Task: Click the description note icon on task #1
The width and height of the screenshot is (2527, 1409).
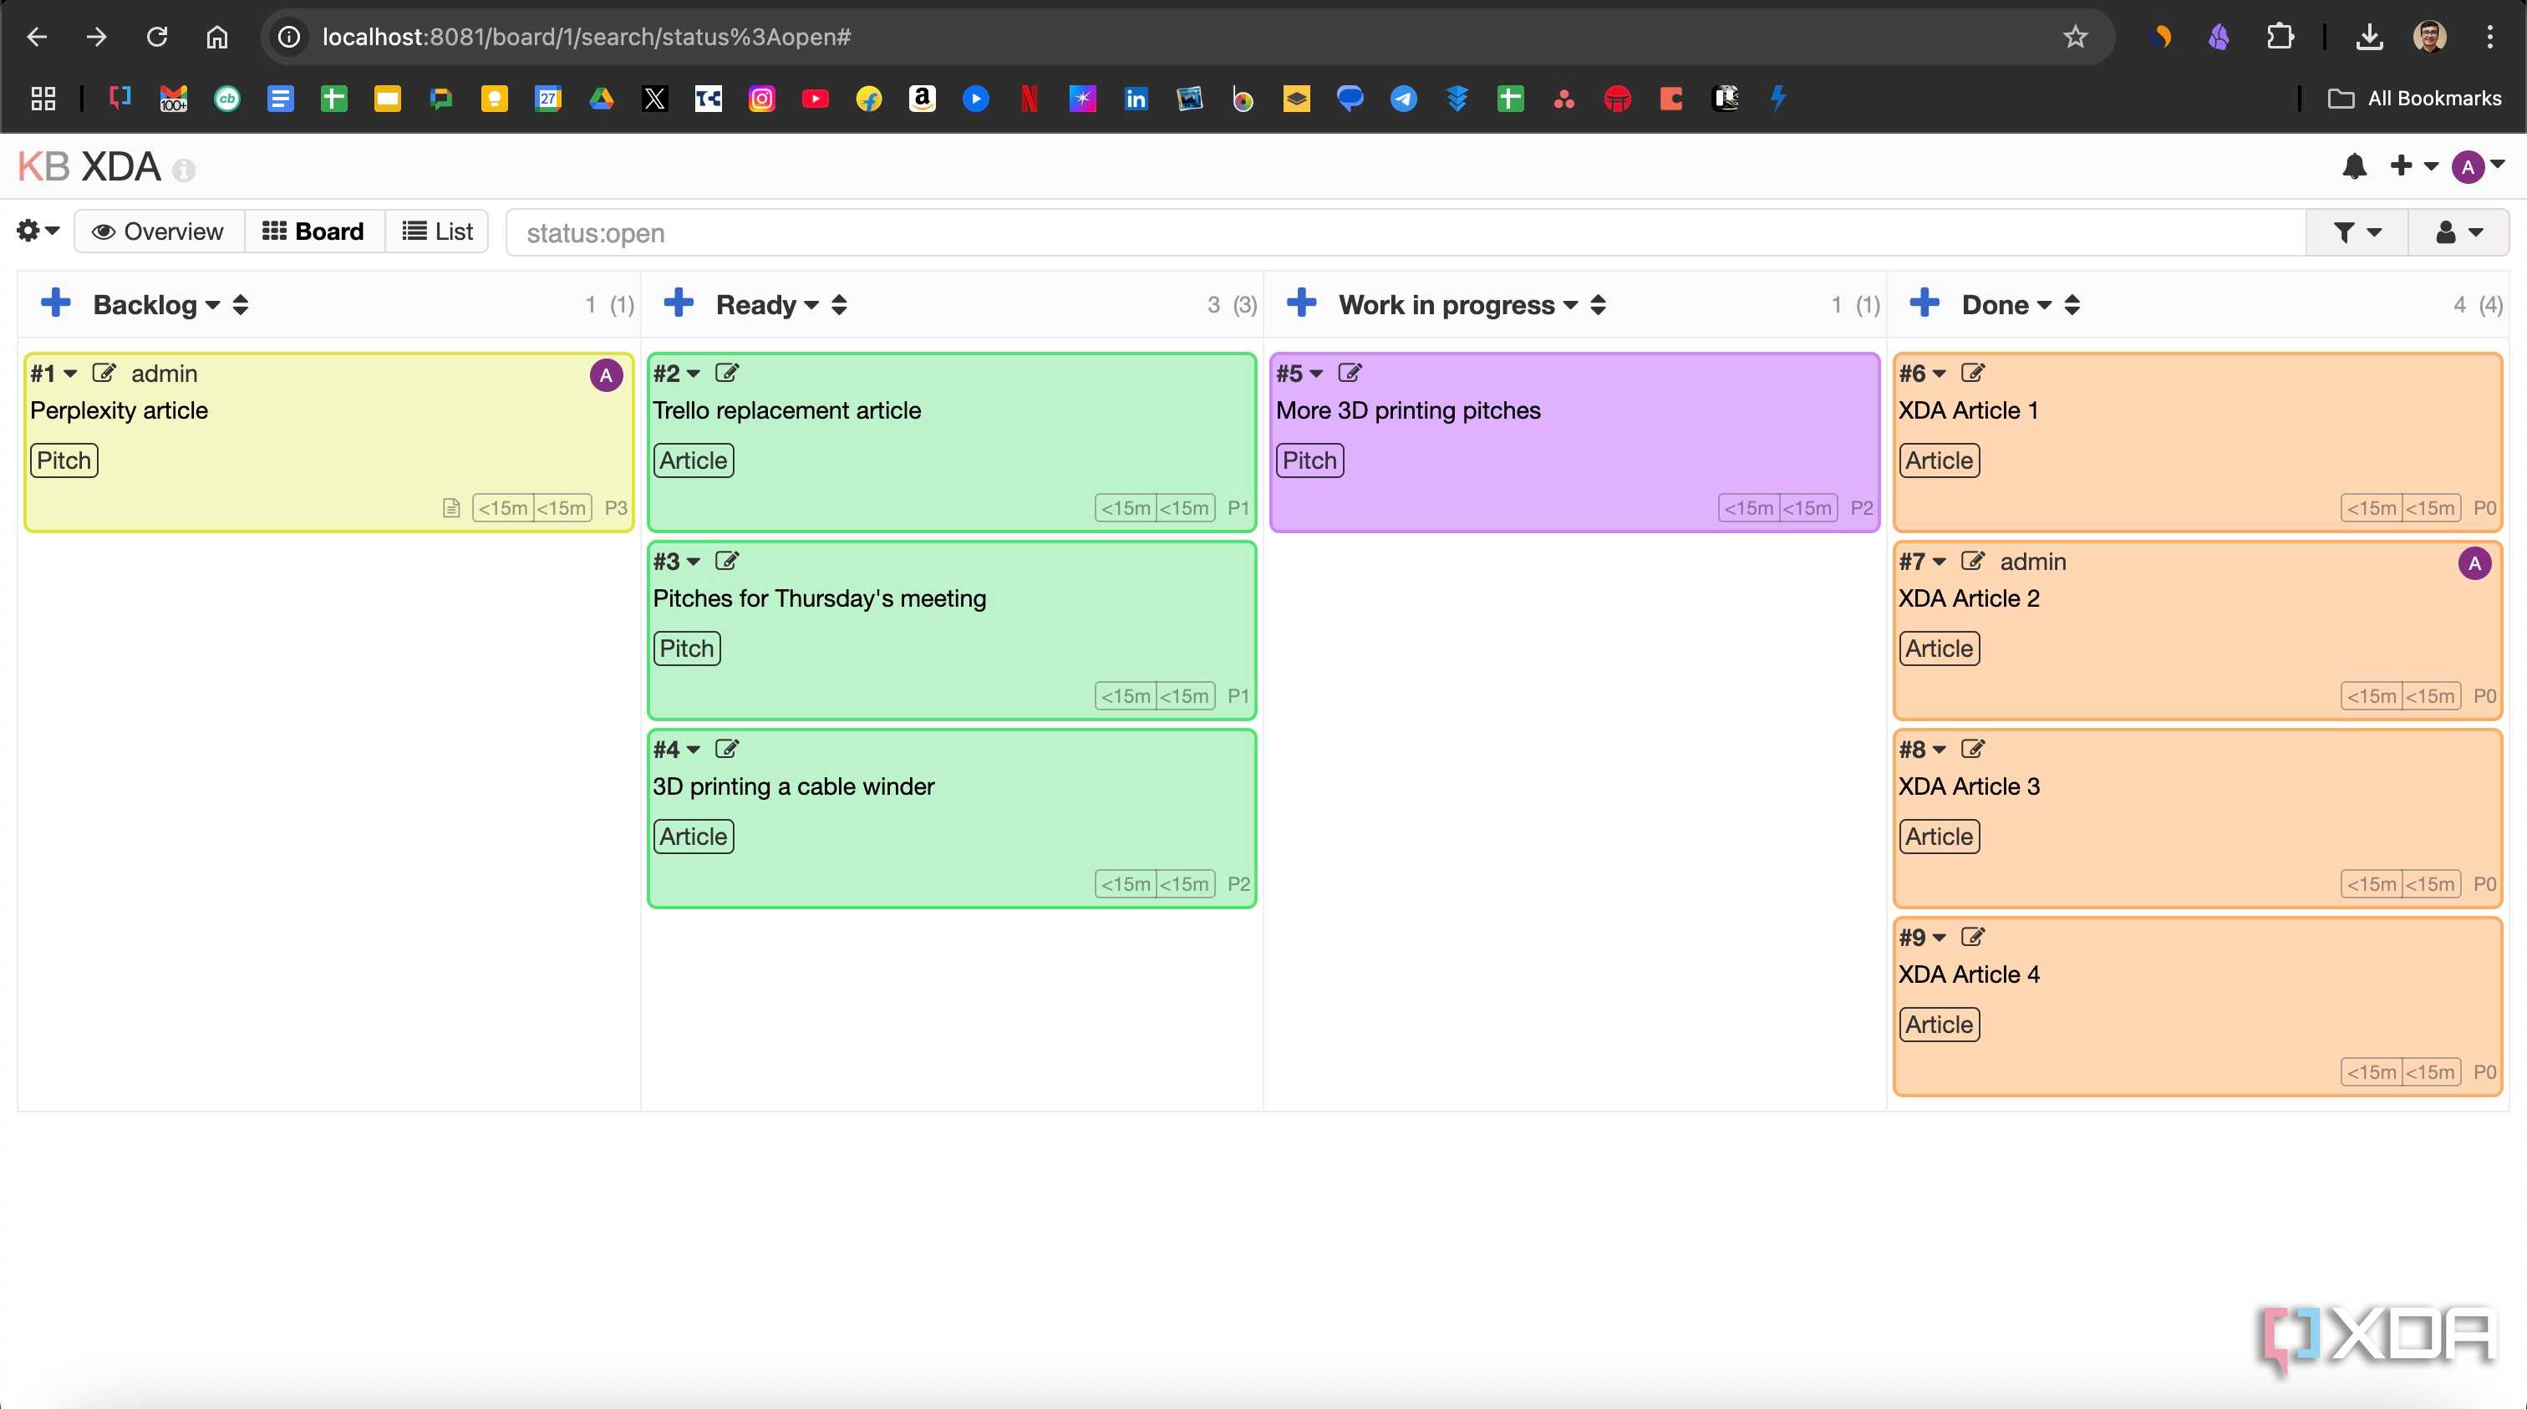Action: tap(451, 508)
